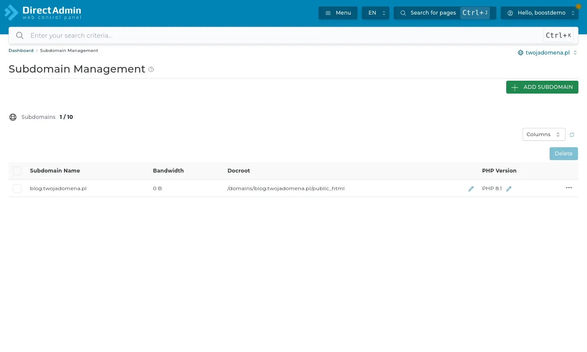Viewport: 587px width, 352px height.
Task: Go to the Dashboard breadcrumb link
Action: pyautogui.click(x=21, y=51)
